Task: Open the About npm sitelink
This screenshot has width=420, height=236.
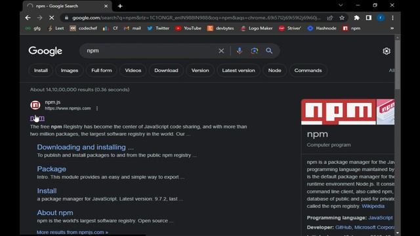Action: (55, 212)
